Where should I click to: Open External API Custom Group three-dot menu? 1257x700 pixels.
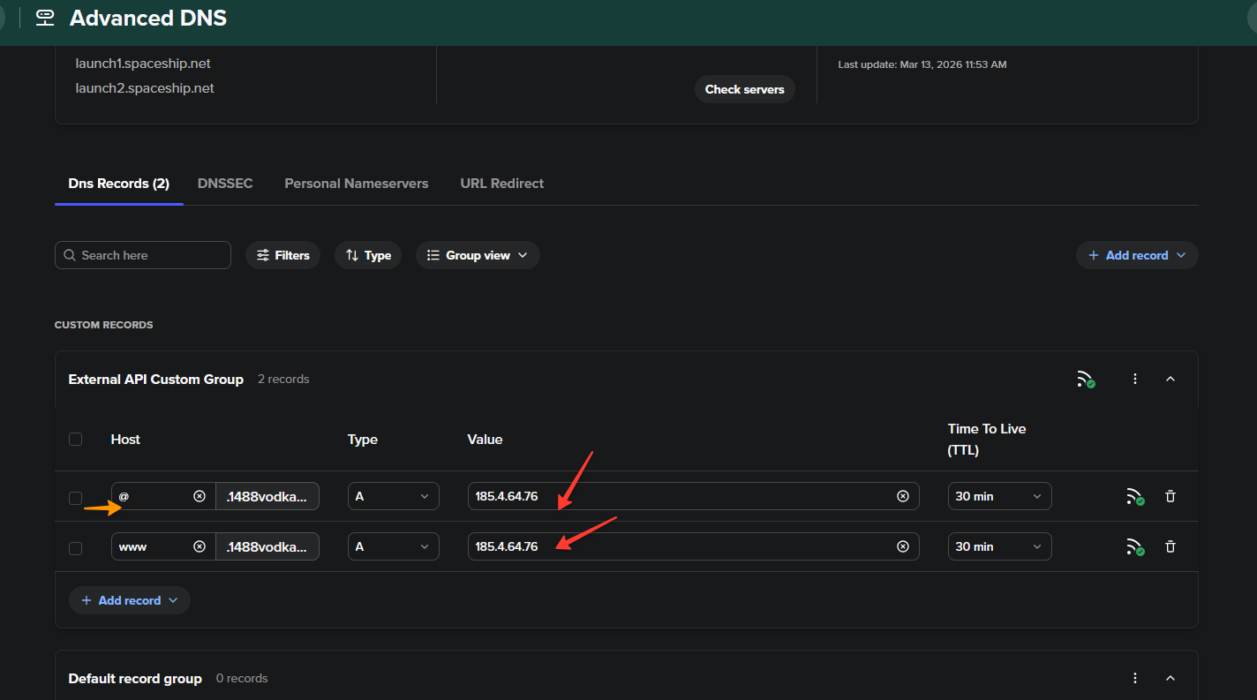pyautogui.click(x=1135, y=380)
